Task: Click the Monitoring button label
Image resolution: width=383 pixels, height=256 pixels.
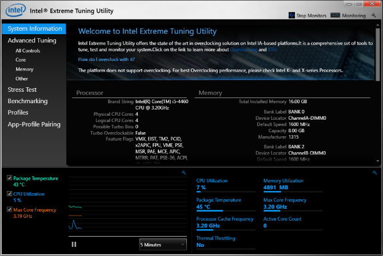Action: click(x=354, y=15)
